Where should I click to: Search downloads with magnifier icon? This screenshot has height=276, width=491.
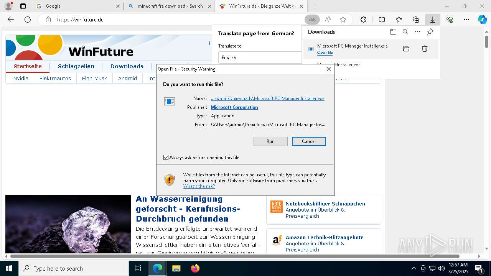click(405, 32)
